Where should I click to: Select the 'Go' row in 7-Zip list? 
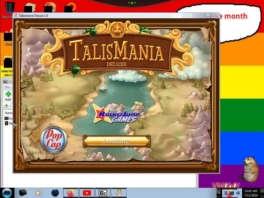[9, 118]
